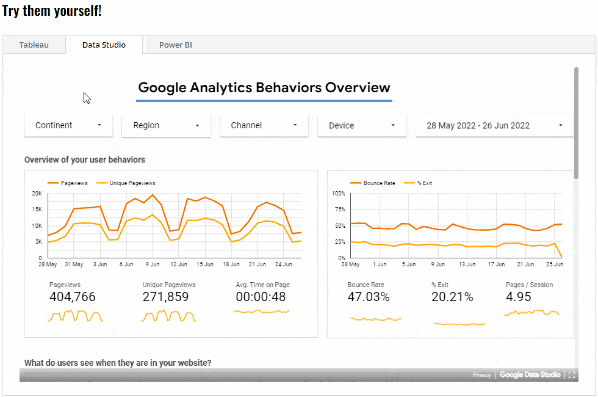Click the Avg. Time on Page sparkline
598x397 pixels.
point(262,312)
